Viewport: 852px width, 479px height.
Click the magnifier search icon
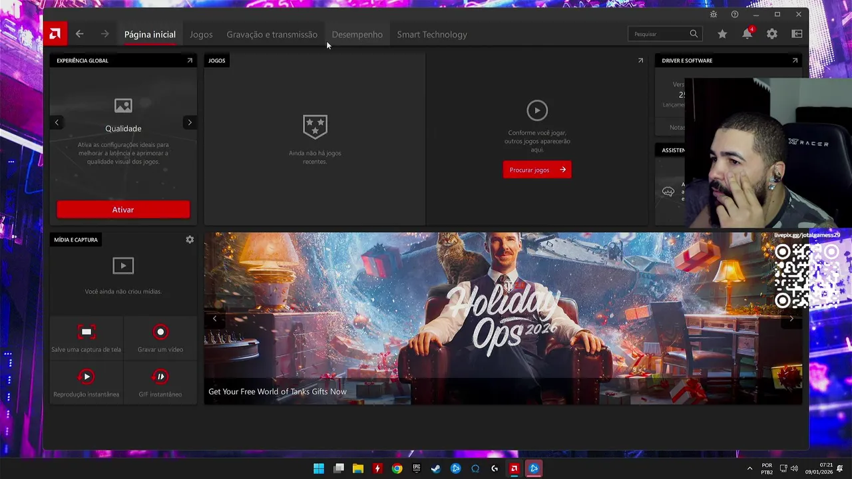point(694,34)
